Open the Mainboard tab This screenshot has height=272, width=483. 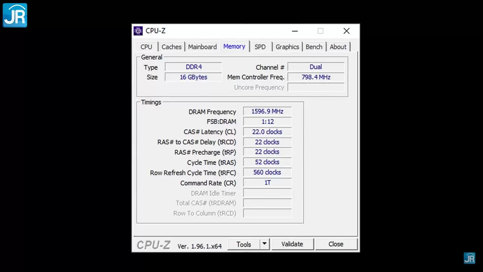coord(203,47)
